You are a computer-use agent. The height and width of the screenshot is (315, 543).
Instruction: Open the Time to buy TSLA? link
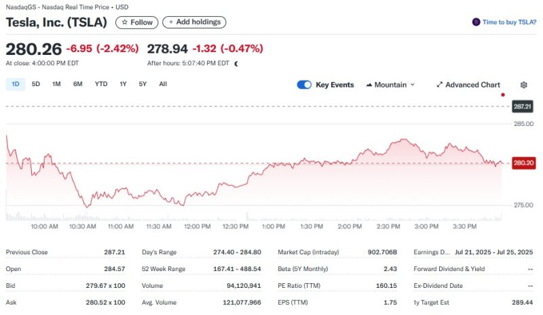(x=509, y=22)
